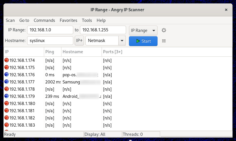This screenshot has height=141, width=236.
Task: Open the Netmask dropdown arrow
Action: pos(122,41)
